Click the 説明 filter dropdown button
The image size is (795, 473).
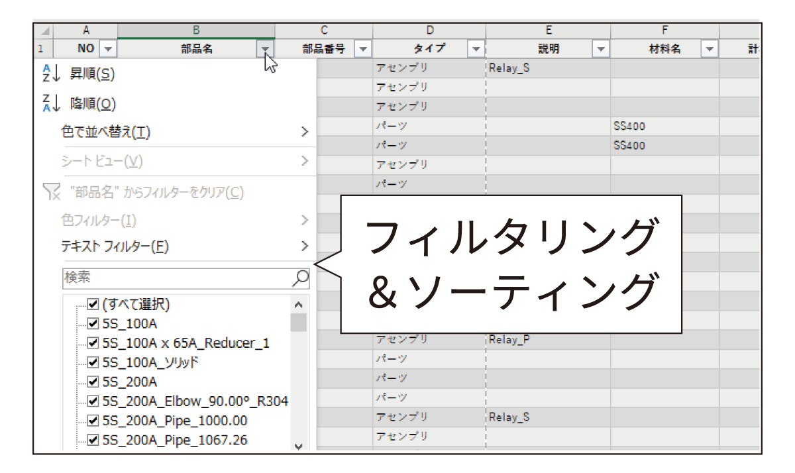[x=600, y=48]
